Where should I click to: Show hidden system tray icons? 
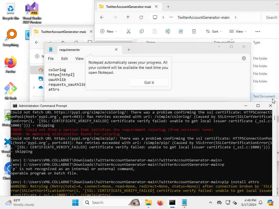[211, 202]
